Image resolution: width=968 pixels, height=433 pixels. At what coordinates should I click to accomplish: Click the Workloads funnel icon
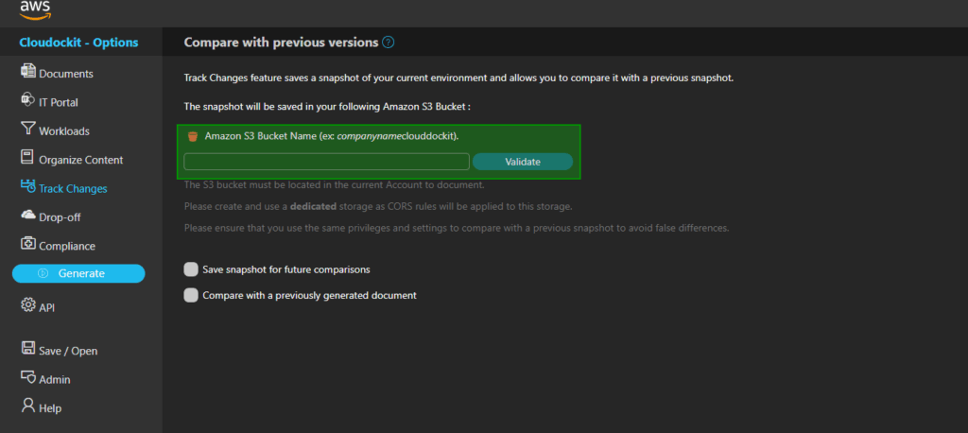28,130
